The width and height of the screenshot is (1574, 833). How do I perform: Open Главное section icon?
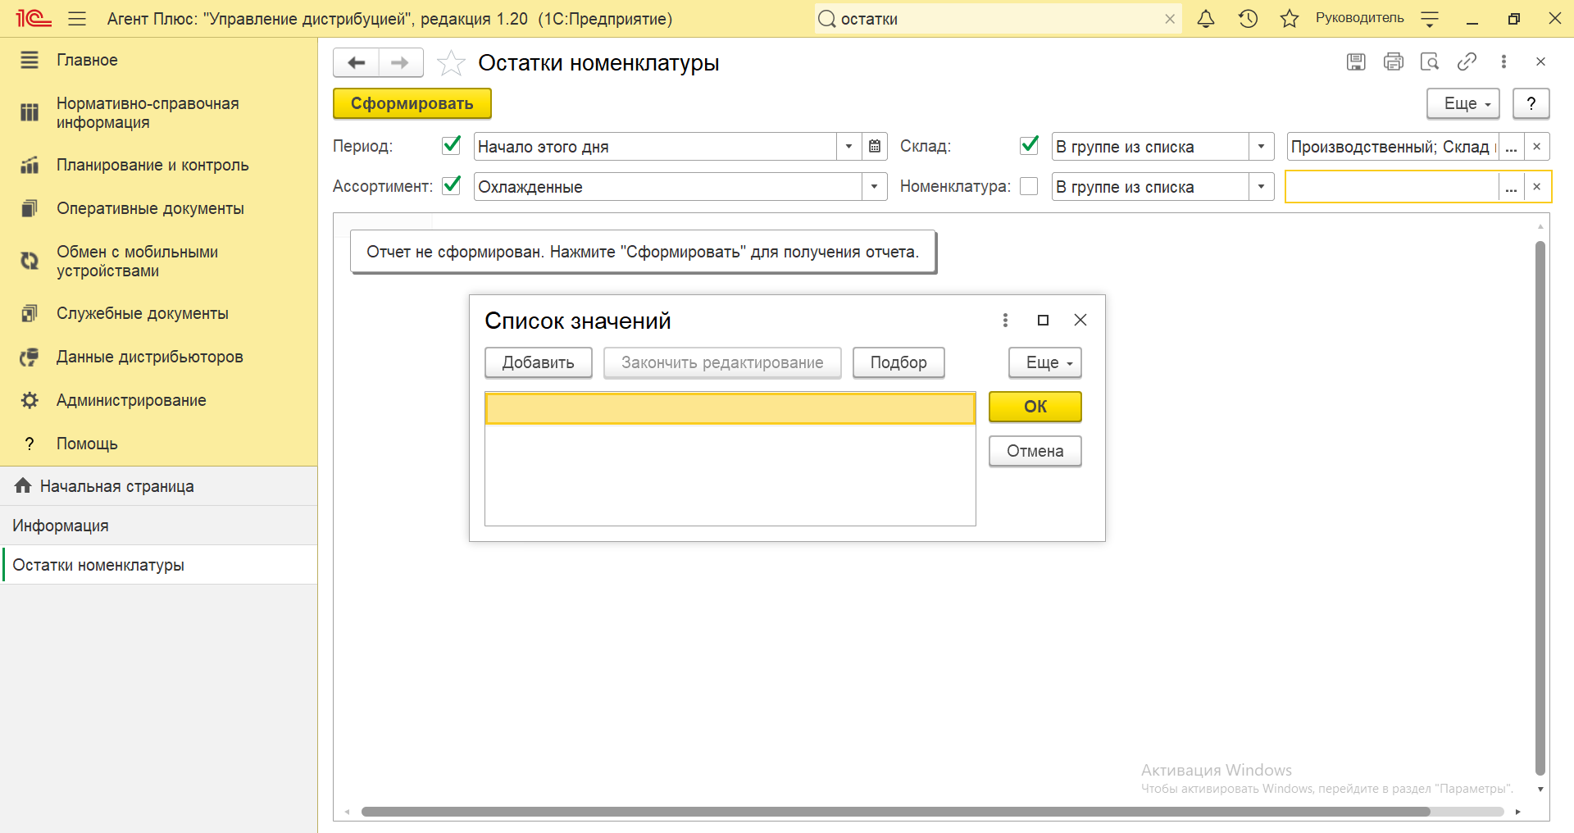coord(30,60)
